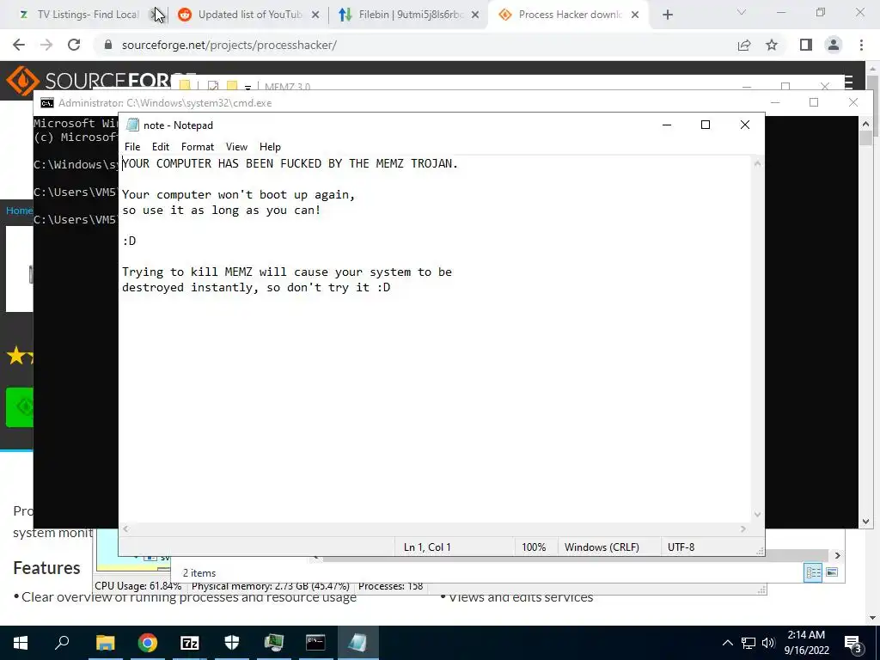Switch Explorer to details view icon
Image resolution: width=880 pixels, height=660 pixels.
(813, 572)
